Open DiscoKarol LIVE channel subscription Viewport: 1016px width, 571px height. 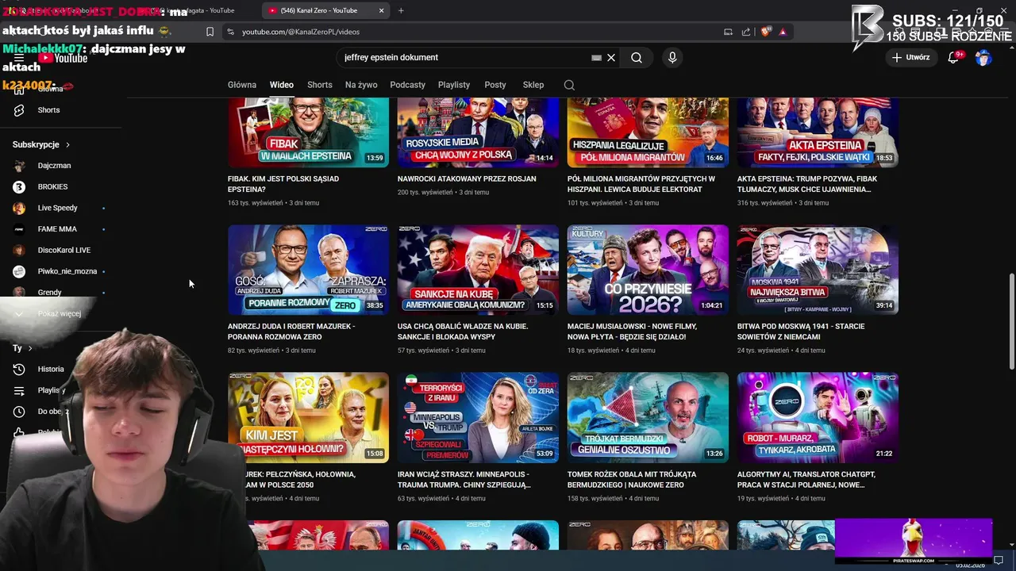pyautogui.click(x=63, y=250)
